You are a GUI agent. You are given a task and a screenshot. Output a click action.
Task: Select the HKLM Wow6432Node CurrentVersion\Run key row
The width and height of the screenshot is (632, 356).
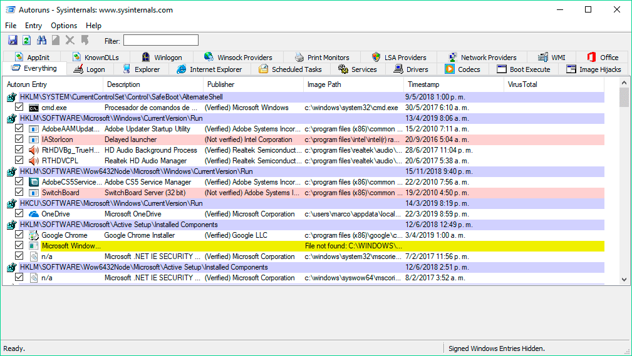[312, 171]
